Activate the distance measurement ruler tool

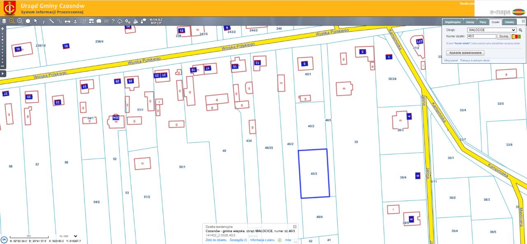tap(52, 21)
